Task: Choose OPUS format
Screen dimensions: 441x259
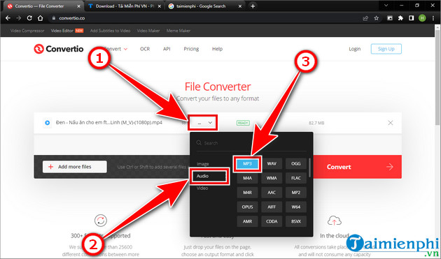Action: pyautogui.click(x=247, y=207)
